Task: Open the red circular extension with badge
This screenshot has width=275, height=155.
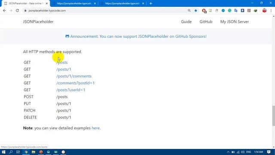Action: pyautogui.click(x=204, y=11)
